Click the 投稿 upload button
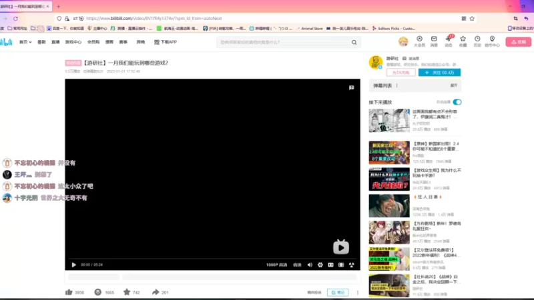The height and width of the screenshot is (300, 534). coord(519,42)
